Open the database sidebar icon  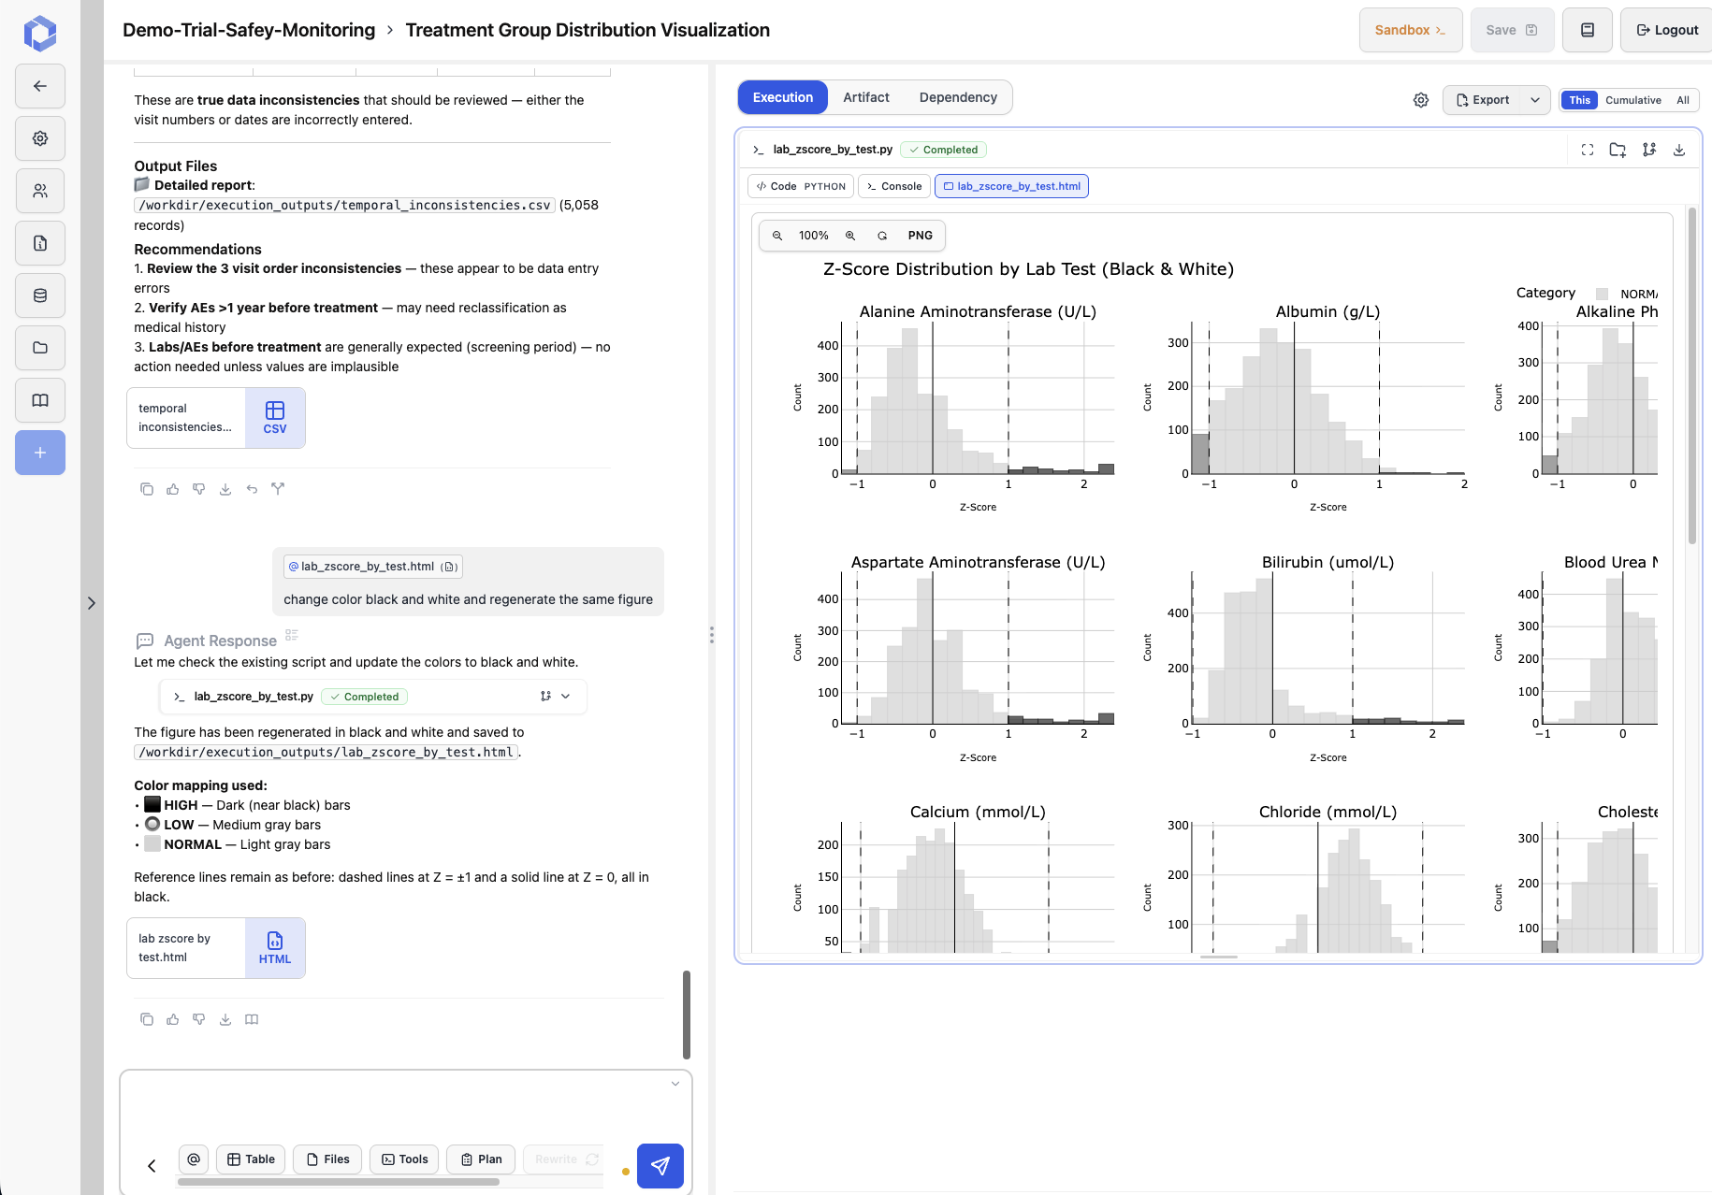[x=40, y=295]
